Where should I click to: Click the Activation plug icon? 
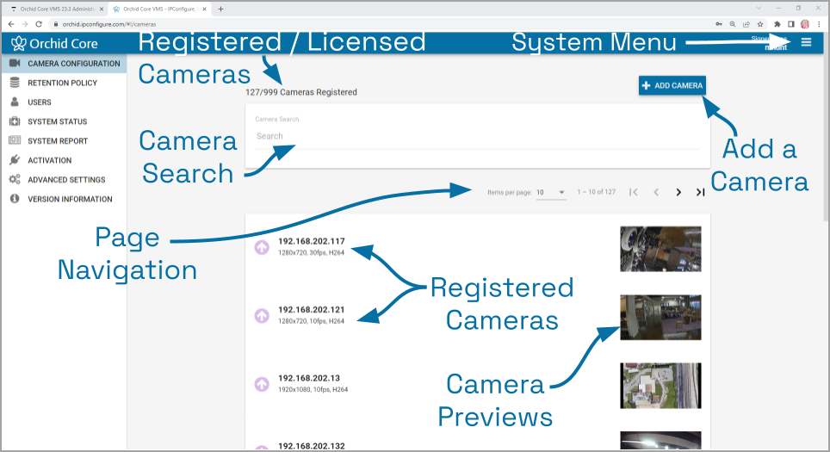(15, 160)
